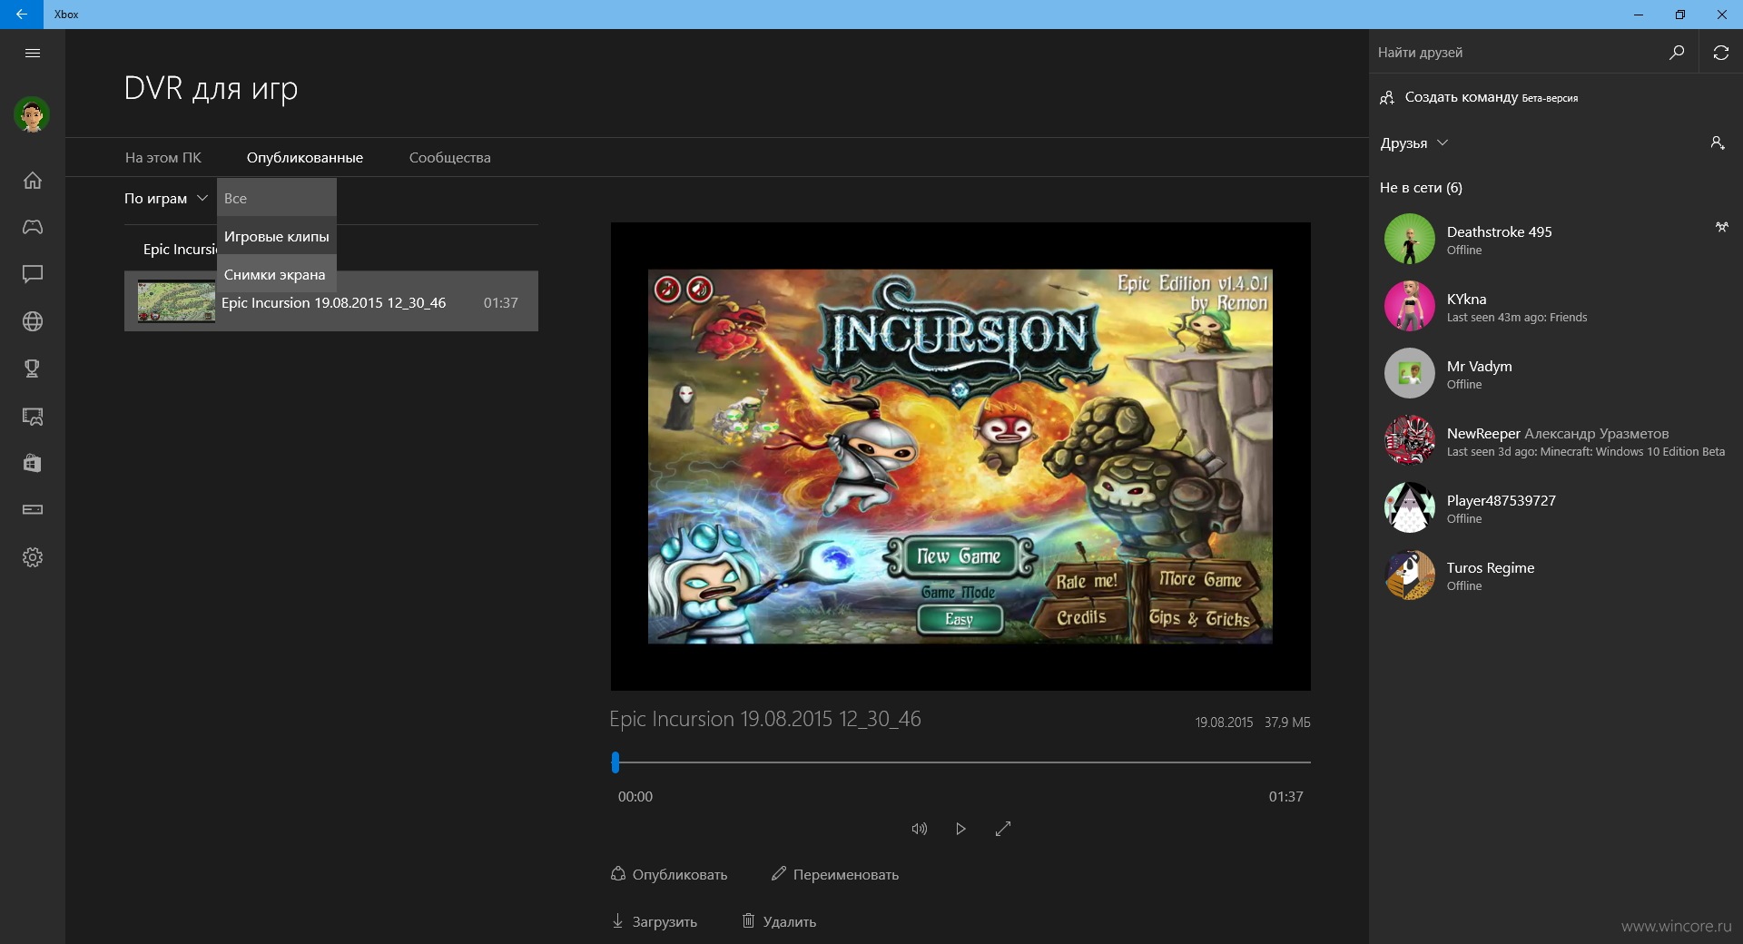
Task: Restore down the Xbox window
Action: click(x=1679, y=15)
